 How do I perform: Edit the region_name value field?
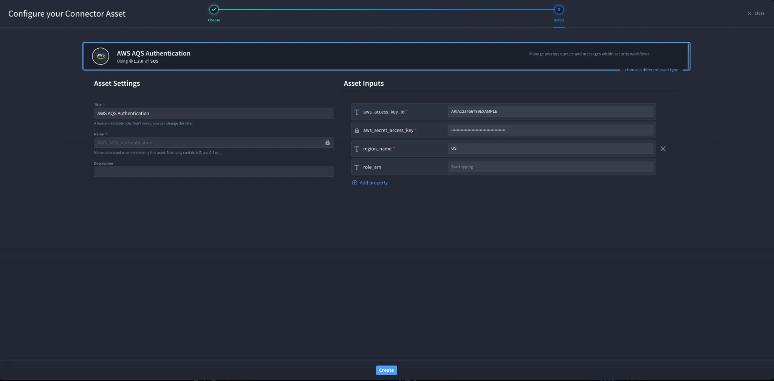pos(551,148)
